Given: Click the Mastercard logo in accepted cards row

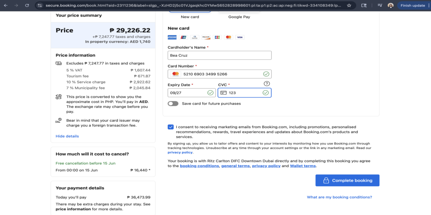Looking at the screenshot, I should tap(228, 37).
